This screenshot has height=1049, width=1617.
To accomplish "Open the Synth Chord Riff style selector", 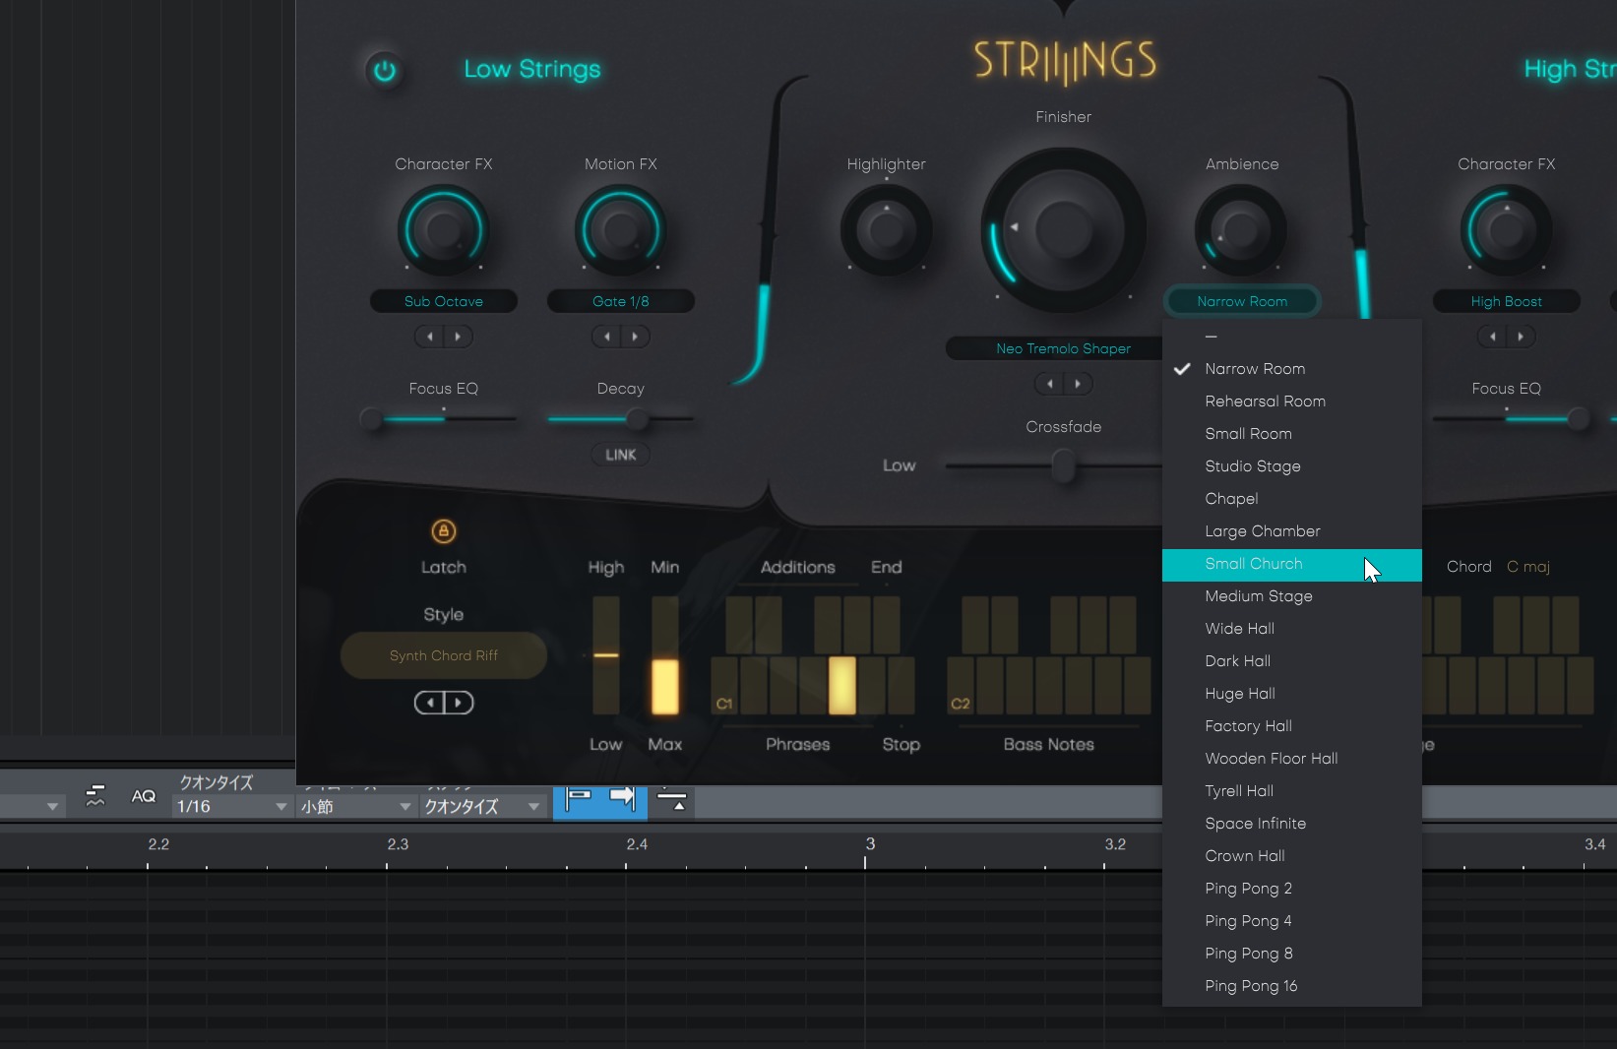I will click(x=444, y=655).
